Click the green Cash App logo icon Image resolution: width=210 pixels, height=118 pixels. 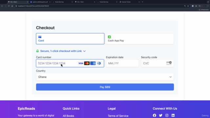(x=109, y=37)
